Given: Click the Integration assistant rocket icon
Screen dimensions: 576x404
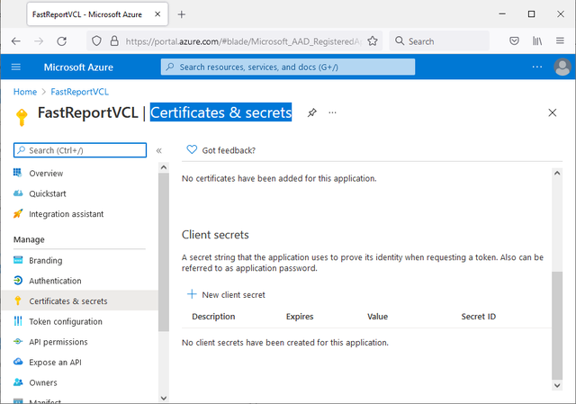Looking at the screenshot, I should 18,213.
